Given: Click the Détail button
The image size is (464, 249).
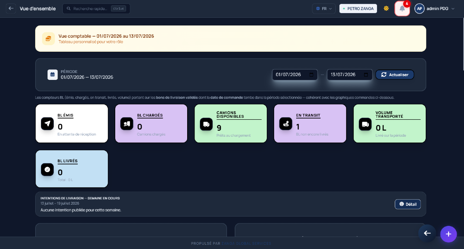Looking at the screenshot, I should pyautogui.click(x=408, y=204).
